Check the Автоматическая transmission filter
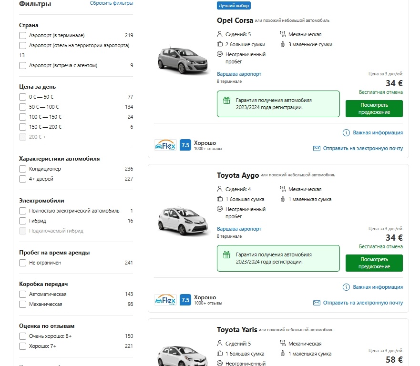Image resolution: width=420 pixels, height=366 pixels. pyautogui.click(x=21, y=294)
